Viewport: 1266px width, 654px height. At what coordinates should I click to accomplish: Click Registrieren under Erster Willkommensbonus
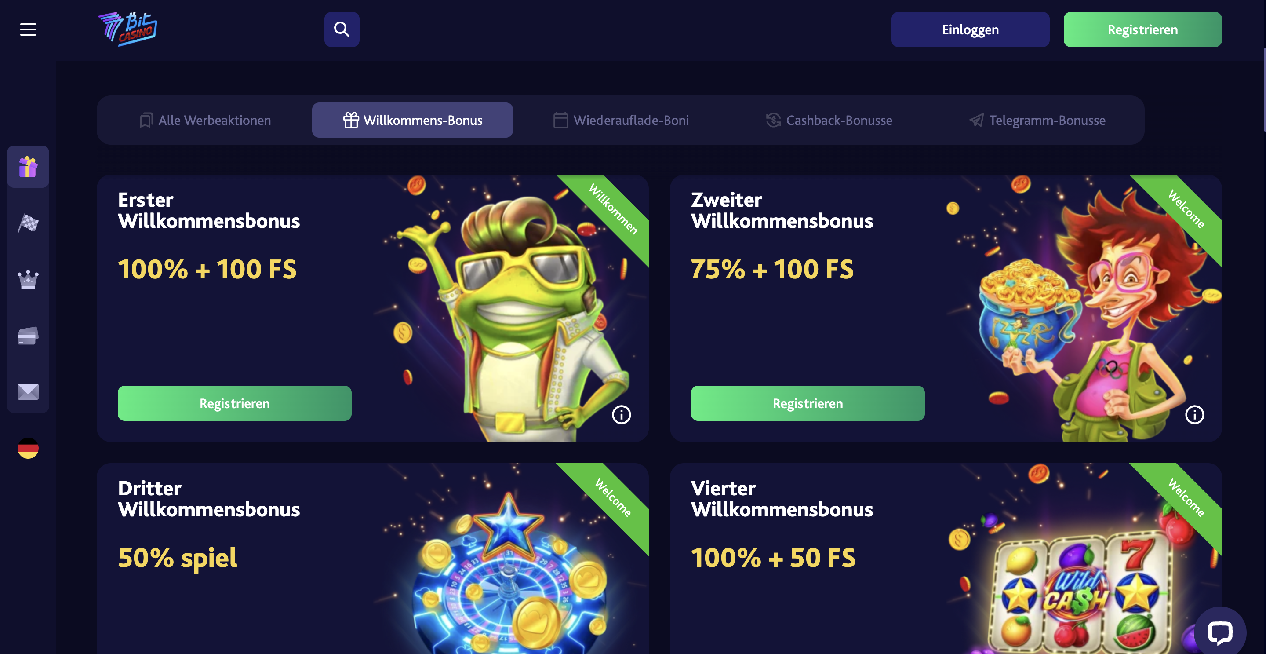(234, 403)
